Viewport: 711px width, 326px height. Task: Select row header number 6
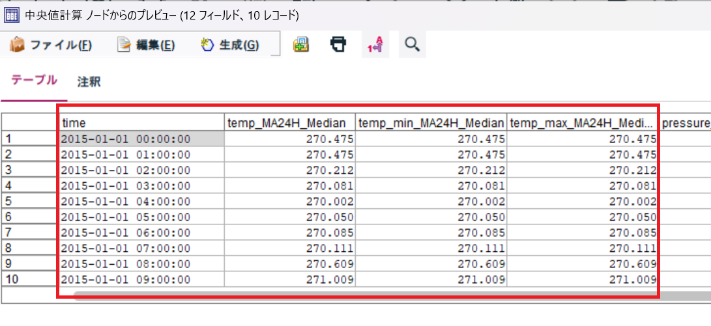pyautogui.click(x=31, y=217)
